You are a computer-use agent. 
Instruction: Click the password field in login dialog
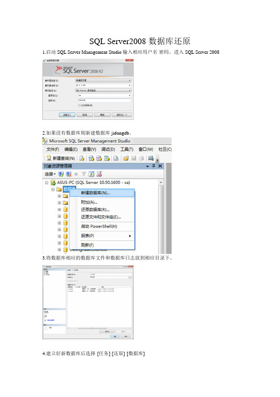104,101
